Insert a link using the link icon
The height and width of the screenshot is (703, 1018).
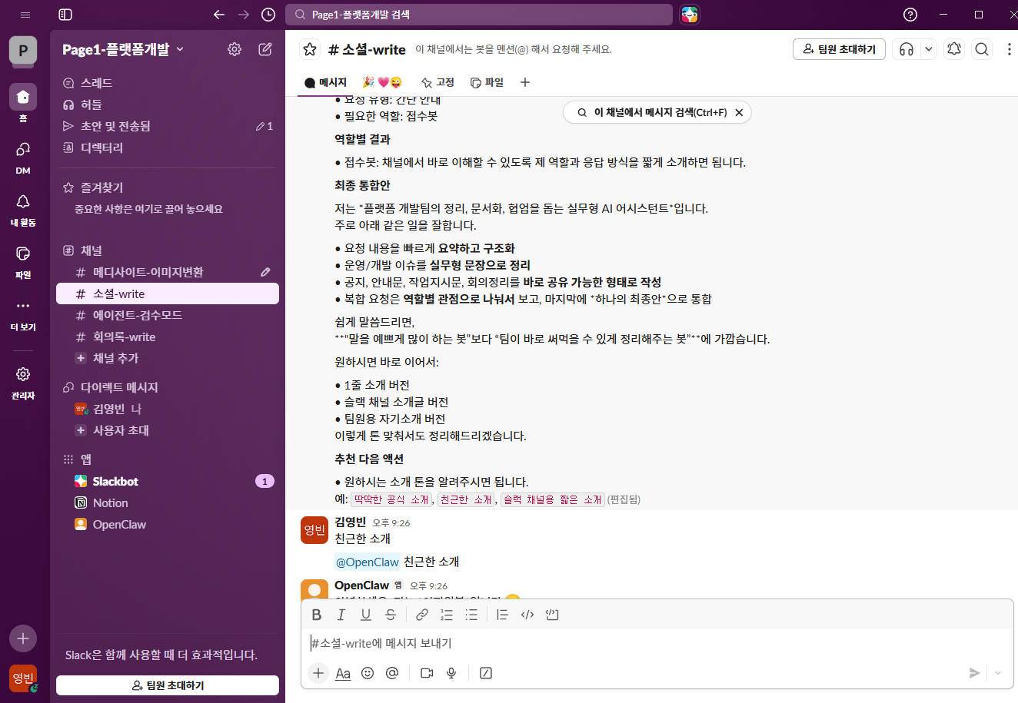pyautogui.click(x=421, y=615)
